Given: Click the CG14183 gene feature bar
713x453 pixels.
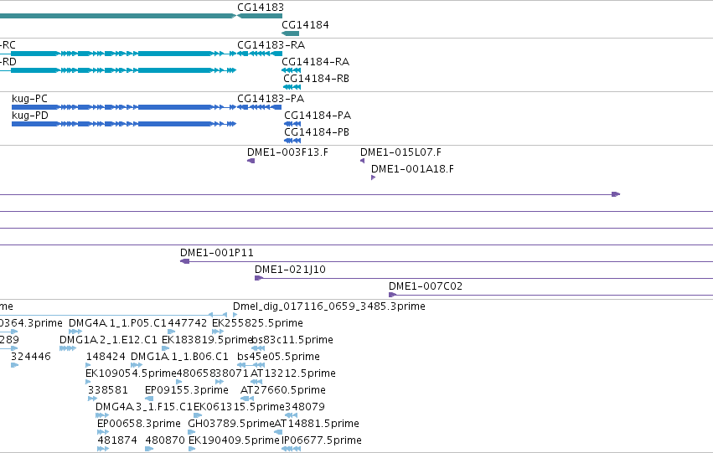Looking at the screenshot, I should [260, 16].
